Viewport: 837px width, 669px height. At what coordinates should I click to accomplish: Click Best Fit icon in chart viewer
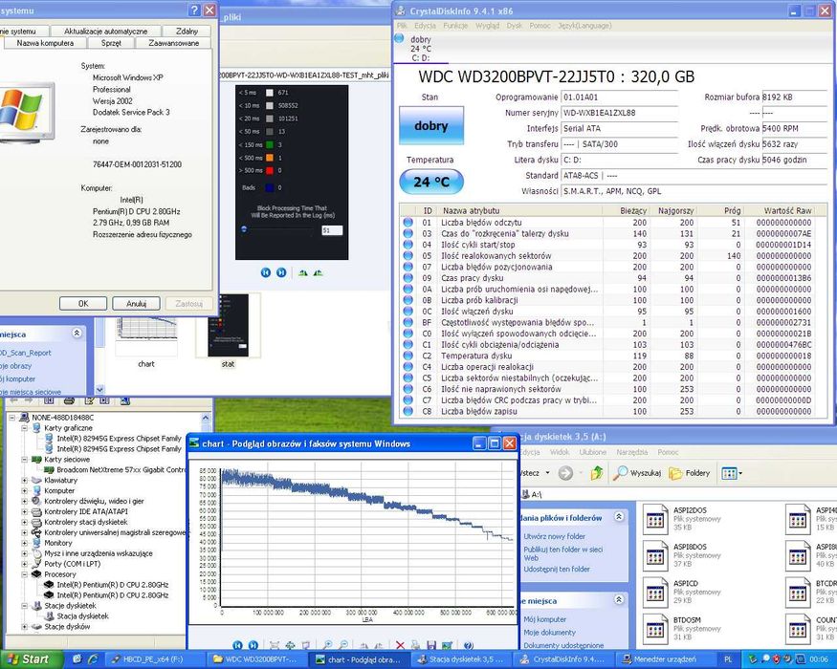pos(275,645)
